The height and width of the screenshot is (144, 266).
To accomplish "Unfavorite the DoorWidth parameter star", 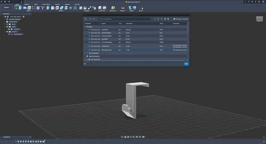I will tap(89, 30).
